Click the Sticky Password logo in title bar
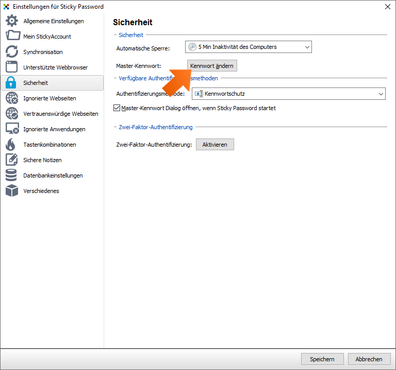The width and height of the screenshot is (396, 370). [x=6, y=7]
